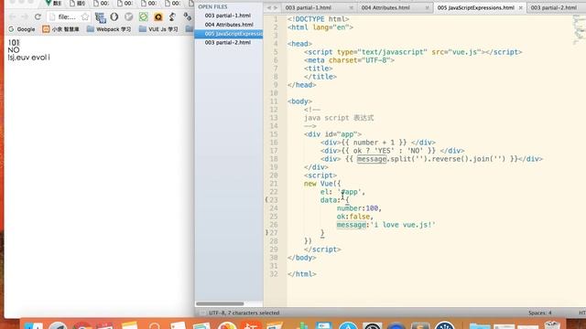
Task: Click the reversed text !sj.euv evol i
Action: pyautogui.click(x=28, y=58)
